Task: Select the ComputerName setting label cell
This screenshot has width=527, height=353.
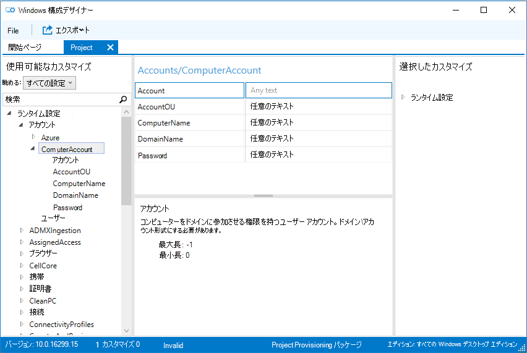Action: pyautogui.click(x=189, y=122)
